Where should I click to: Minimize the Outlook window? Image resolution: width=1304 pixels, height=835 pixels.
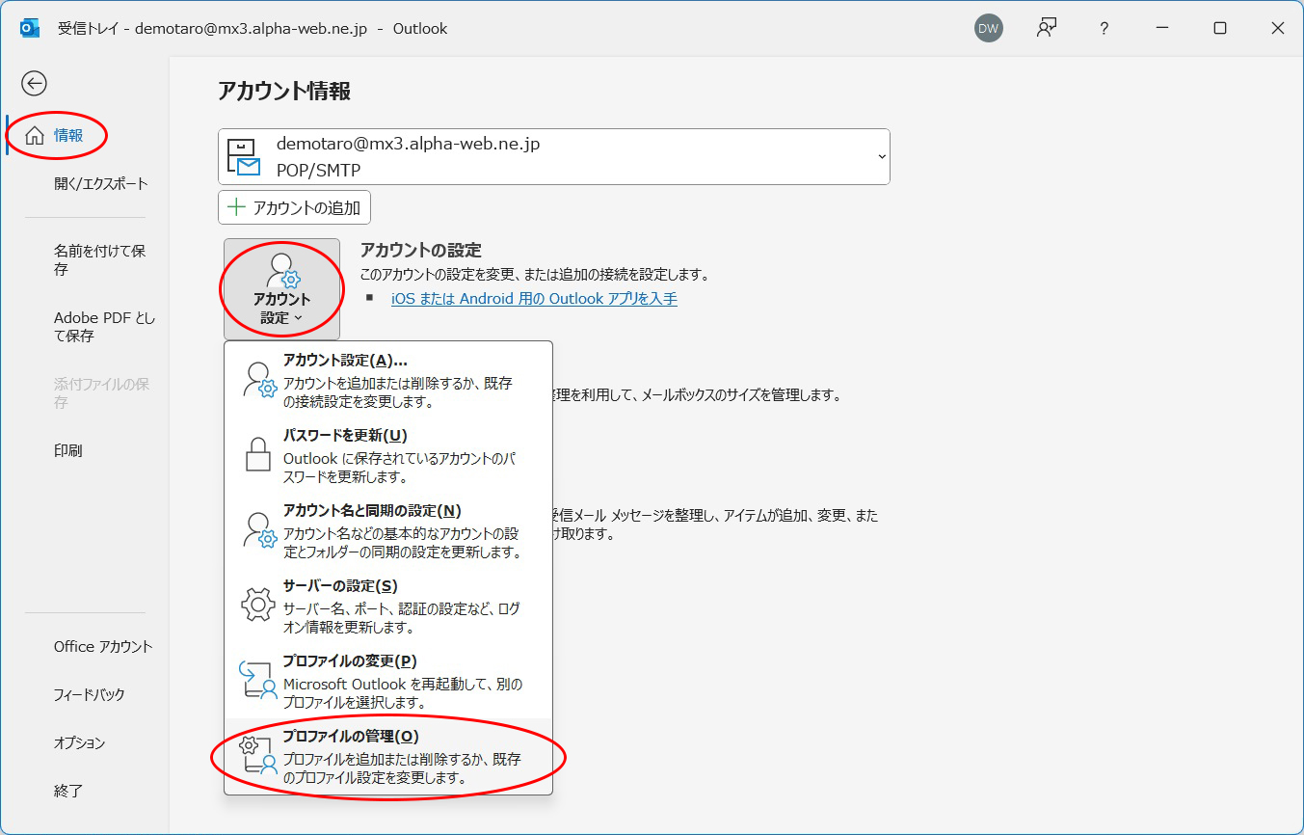coord(1162,28)
